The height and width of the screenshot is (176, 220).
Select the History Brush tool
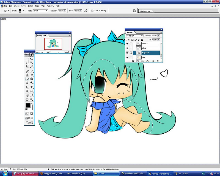coord(32,75)
